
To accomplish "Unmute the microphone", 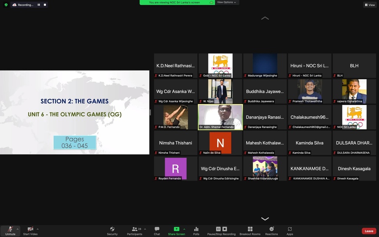I will tap(10, 229).
